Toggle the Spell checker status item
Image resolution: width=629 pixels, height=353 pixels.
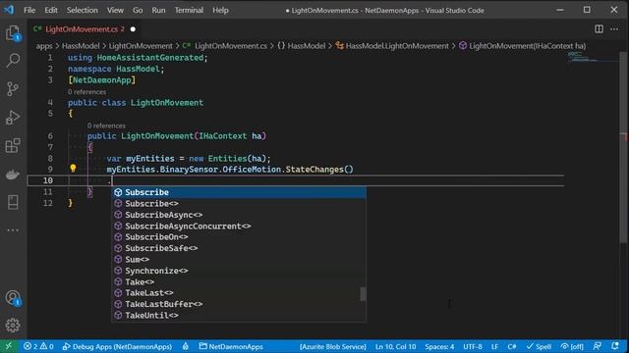[x=539, y=346]
